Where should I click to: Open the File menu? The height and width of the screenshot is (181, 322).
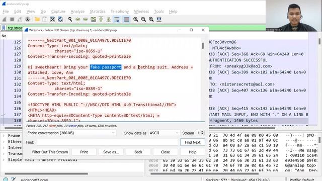6,12
